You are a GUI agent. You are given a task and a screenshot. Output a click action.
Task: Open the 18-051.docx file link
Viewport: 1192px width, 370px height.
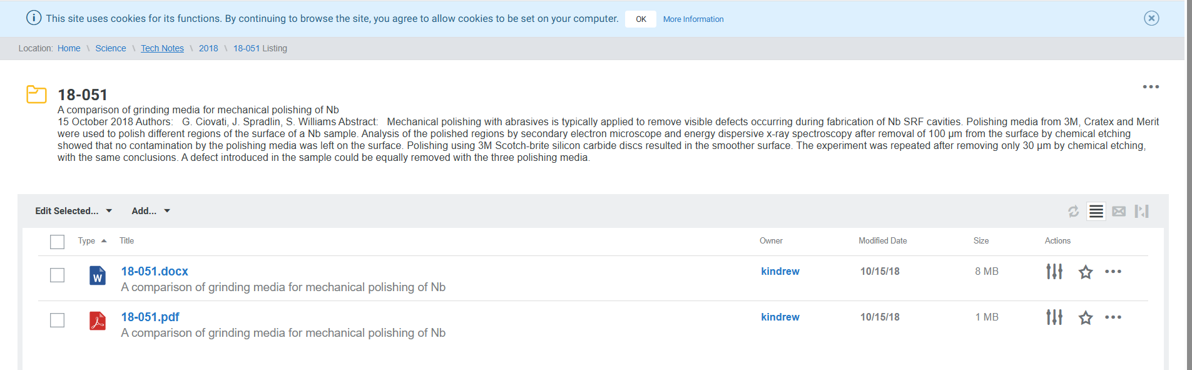tap(155, 271)
